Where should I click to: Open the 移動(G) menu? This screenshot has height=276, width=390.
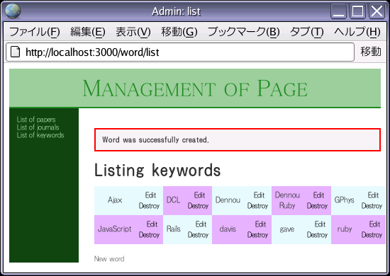[179, 32]
